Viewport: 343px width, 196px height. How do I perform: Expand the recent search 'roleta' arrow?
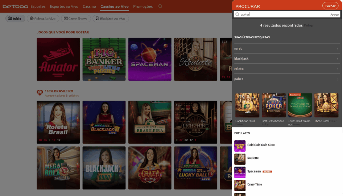click(338, 69)
